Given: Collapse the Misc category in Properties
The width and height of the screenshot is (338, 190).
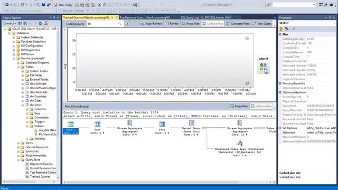Looking at the screenshot, I should pyautogui.click(x=280, y=34).
